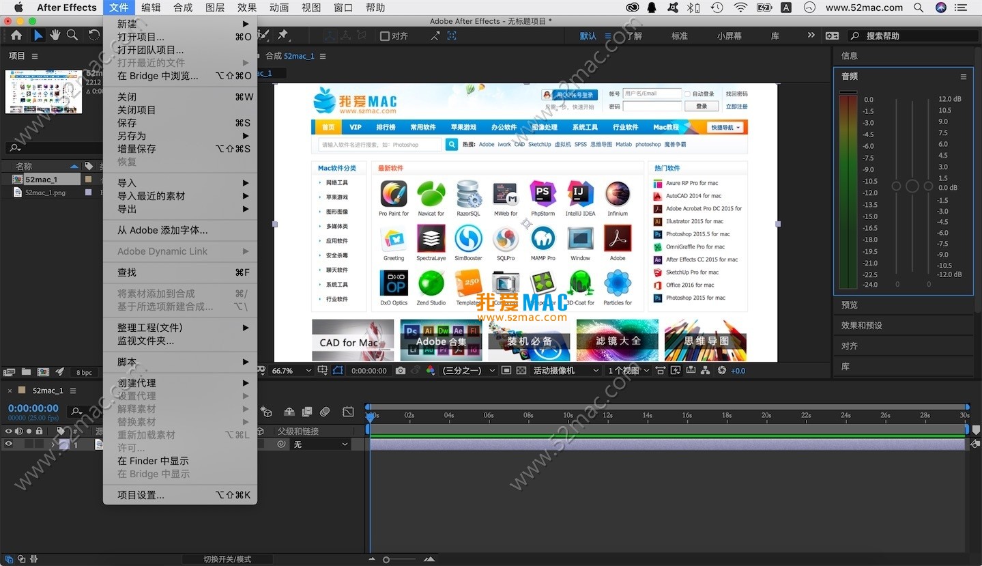Screen dimensions: 982x566
Task: Expand the 效果和预设 panel
Action: pyautogui.click(x=862, y=326)
